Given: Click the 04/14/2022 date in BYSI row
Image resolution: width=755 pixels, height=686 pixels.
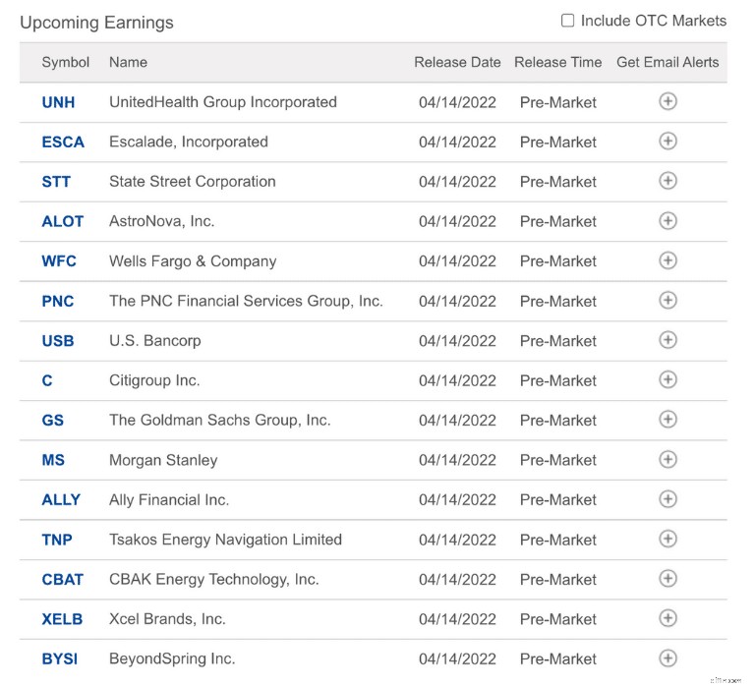Looking at the screenshot, I should point(457,659).
